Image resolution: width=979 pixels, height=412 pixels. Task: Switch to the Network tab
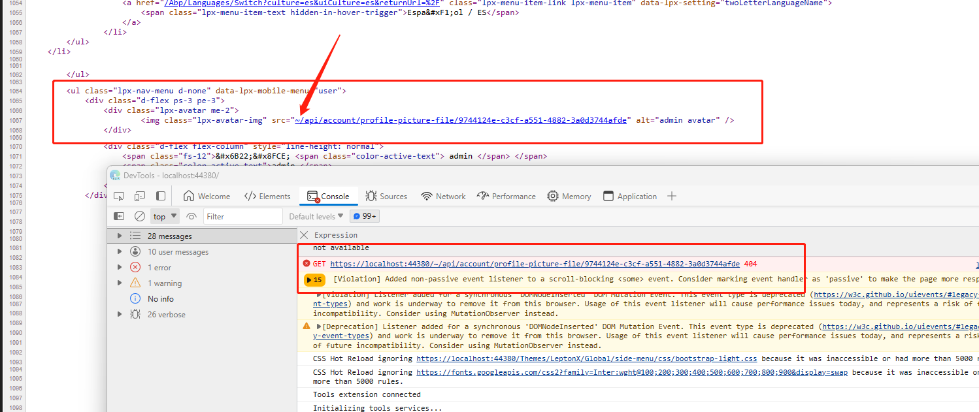pyautogui.click(x=444, y=196)
